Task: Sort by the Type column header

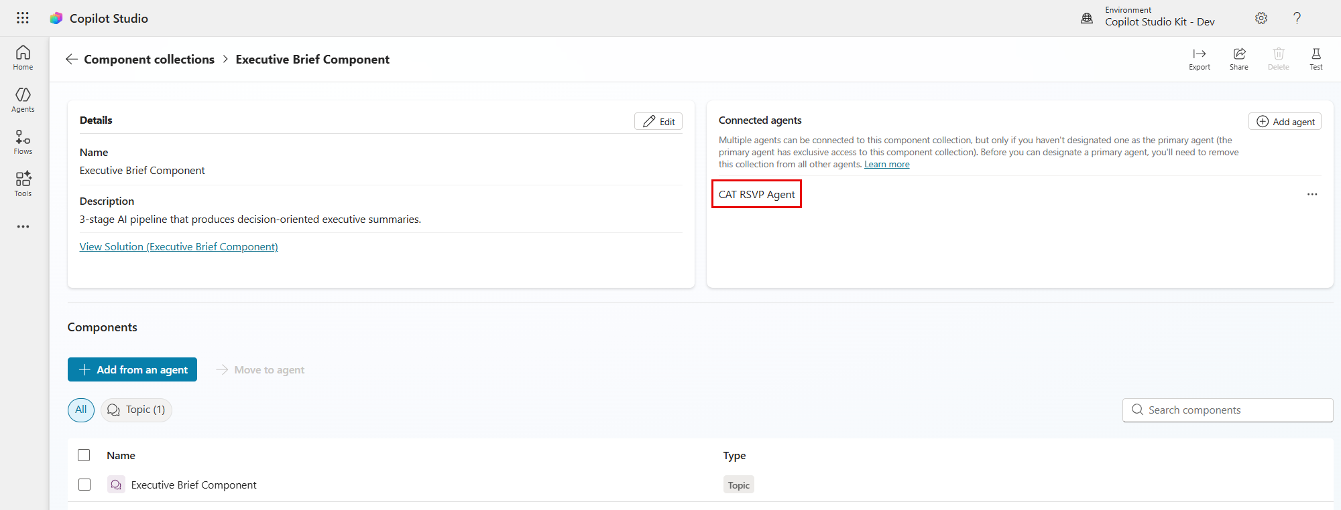Action: tap(734, 456)
